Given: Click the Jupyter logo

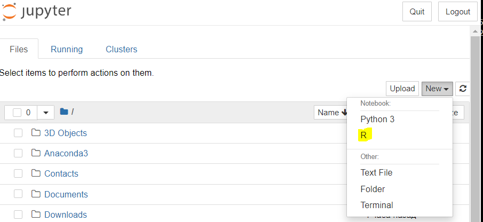Looking at the screenshot, I should (x=37, y=11).
